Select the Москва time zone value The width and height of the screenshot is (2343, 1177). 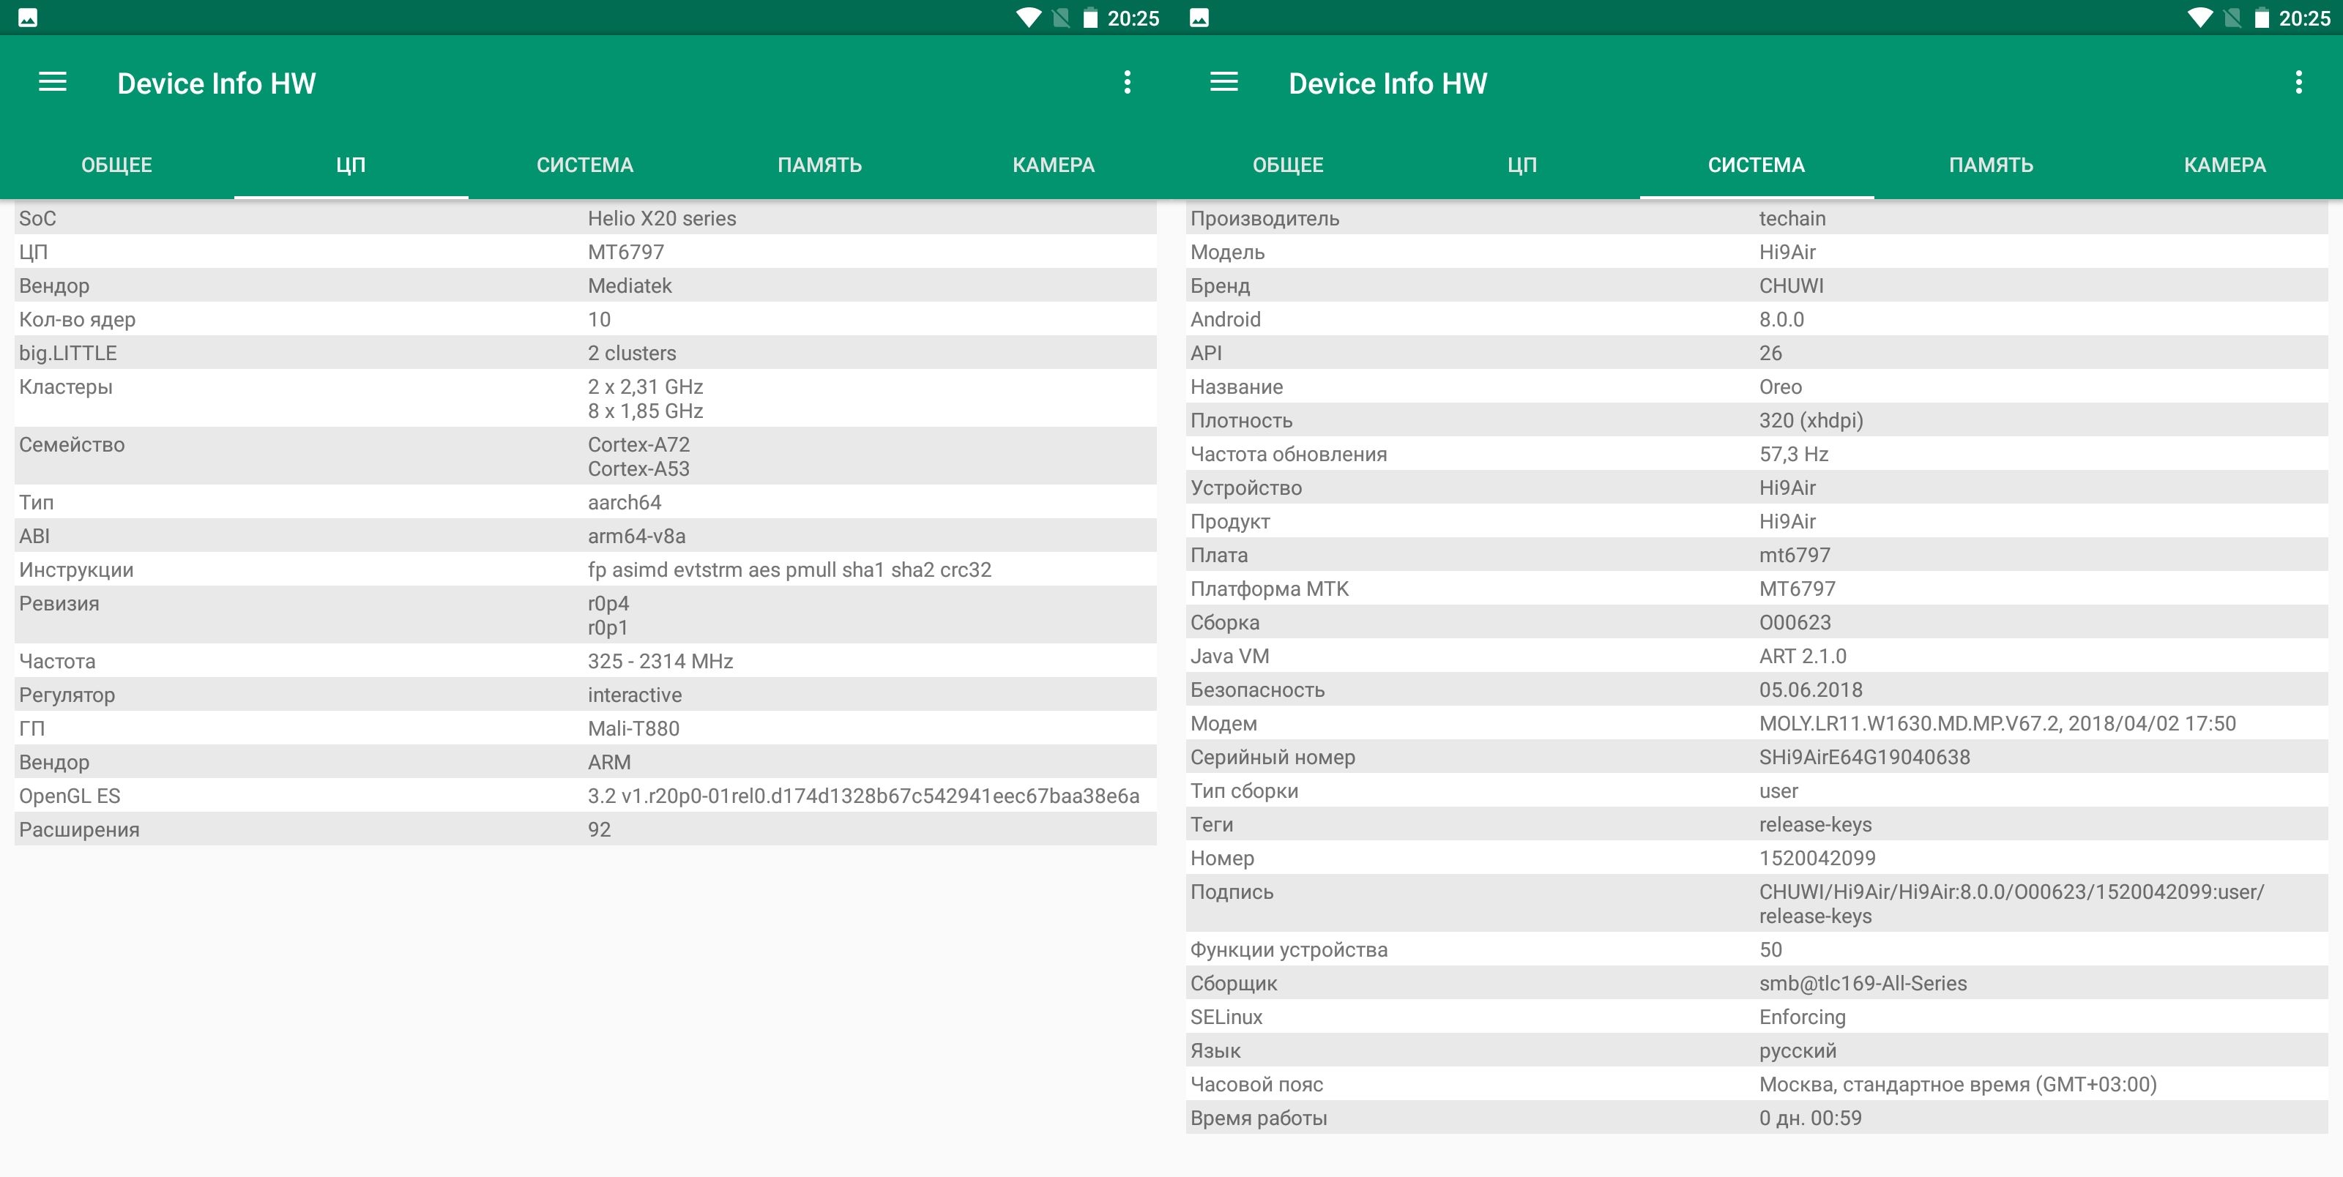click(1957, 1084)
